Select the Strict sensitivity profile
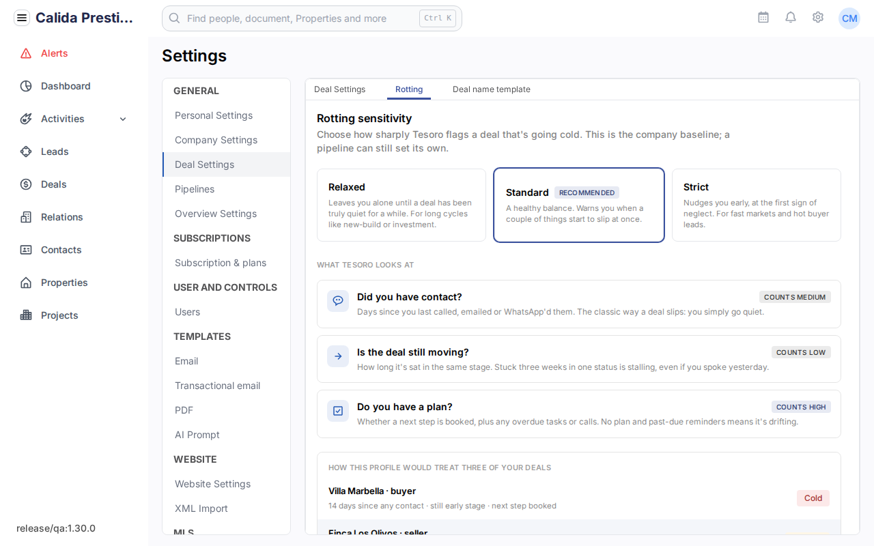This screenshot has width=874, height=546. pyautogui.click(x=757, y=205)
